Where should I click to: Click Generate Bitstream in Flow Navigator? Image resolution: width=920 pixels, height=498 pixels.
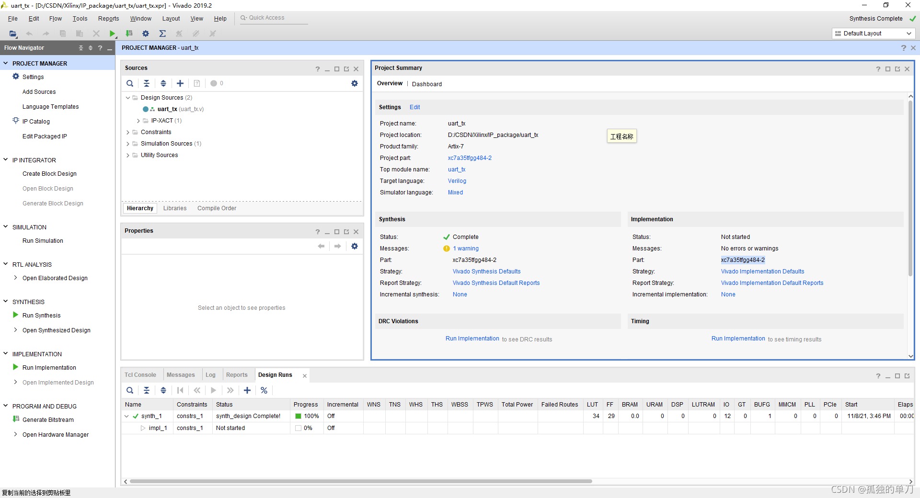coord(48,419)
